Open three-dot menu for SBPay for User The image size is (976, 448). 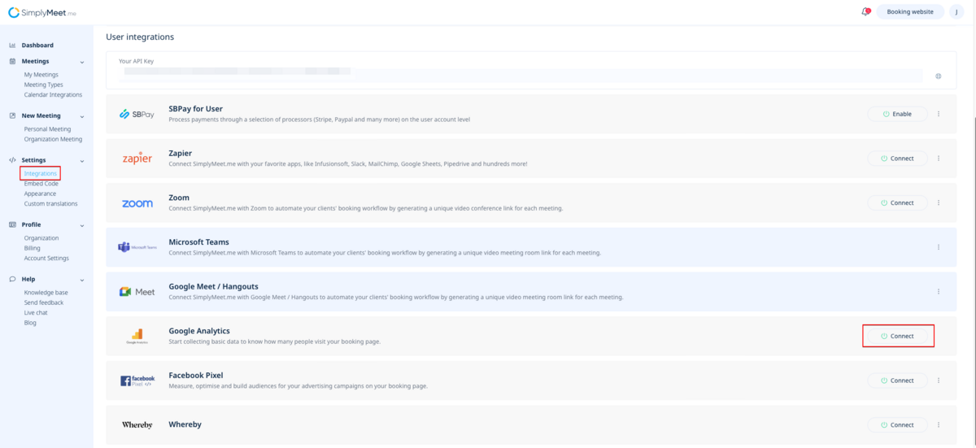(939, 114)
